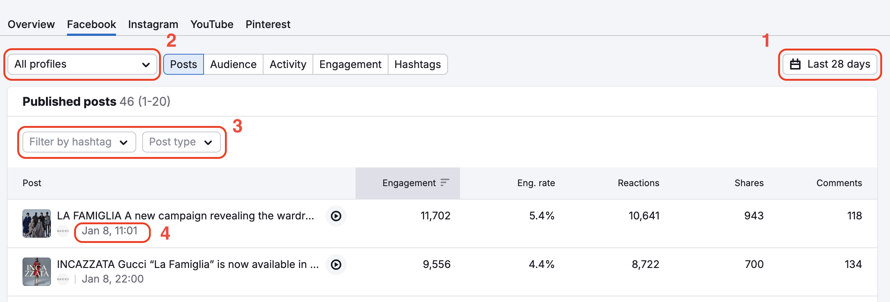
Task: Expand the All profiles dropdown
Action: [82, 64]
